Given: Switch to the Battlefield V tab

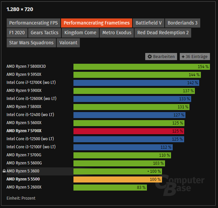Looking at the screenshot, I should [x=149, y=23].
